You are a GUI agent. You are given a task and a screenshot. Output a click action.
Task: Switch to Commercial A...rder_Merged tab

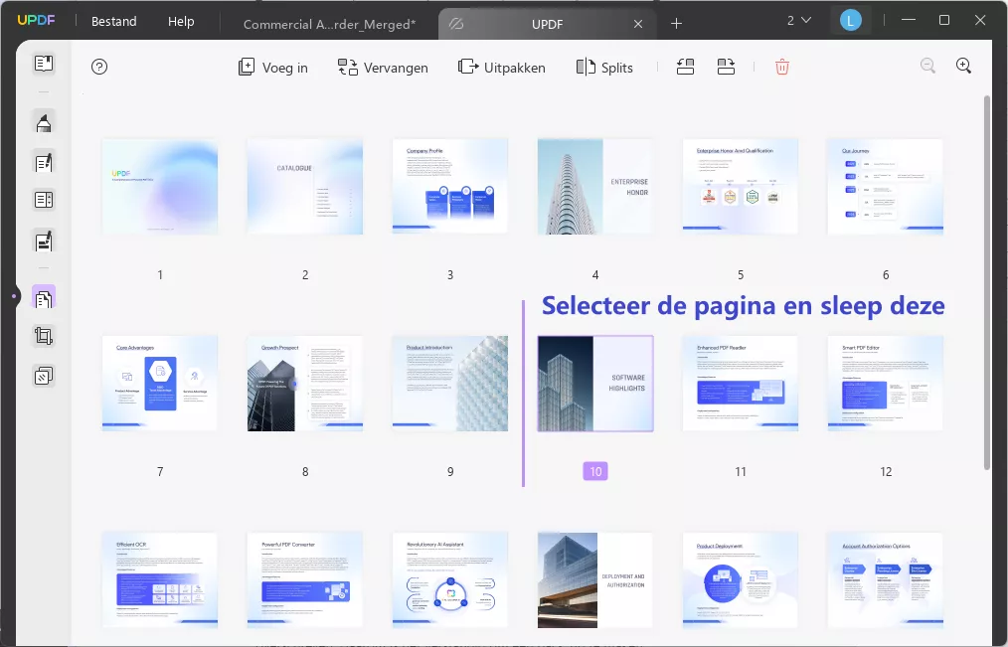click(x=329, y=24)
